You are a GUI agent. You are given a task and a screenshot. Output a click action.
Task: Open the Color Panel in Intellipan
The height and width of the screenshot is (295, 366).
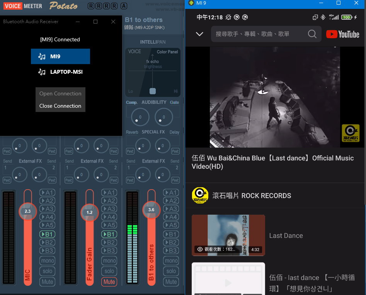point(167,52)
